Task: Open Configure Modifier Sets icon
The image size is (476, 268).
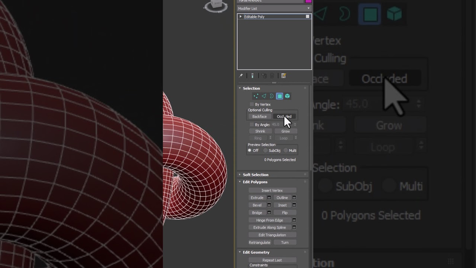Action: 283,76
